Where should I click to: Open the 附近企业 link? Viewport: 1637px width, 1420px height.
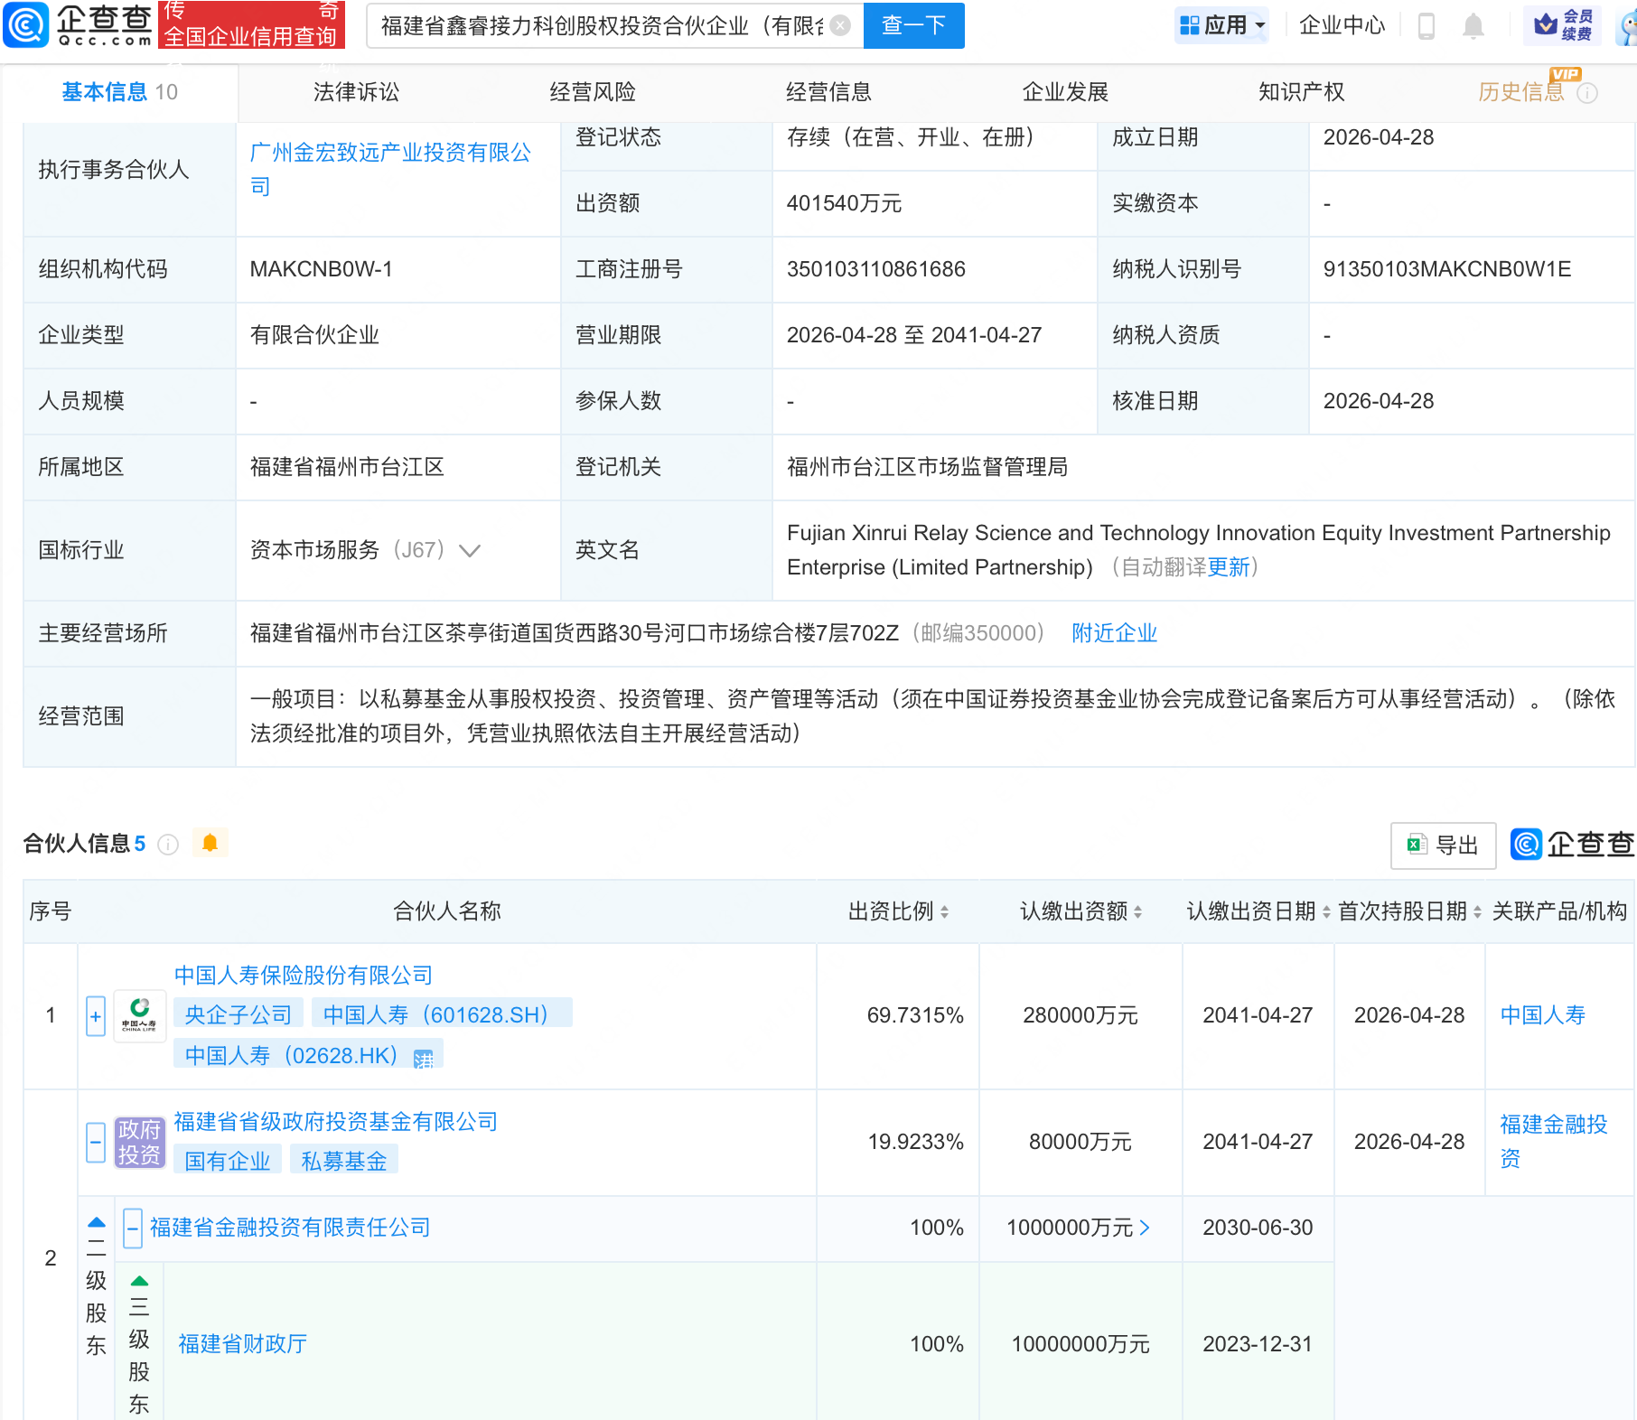1114,633
